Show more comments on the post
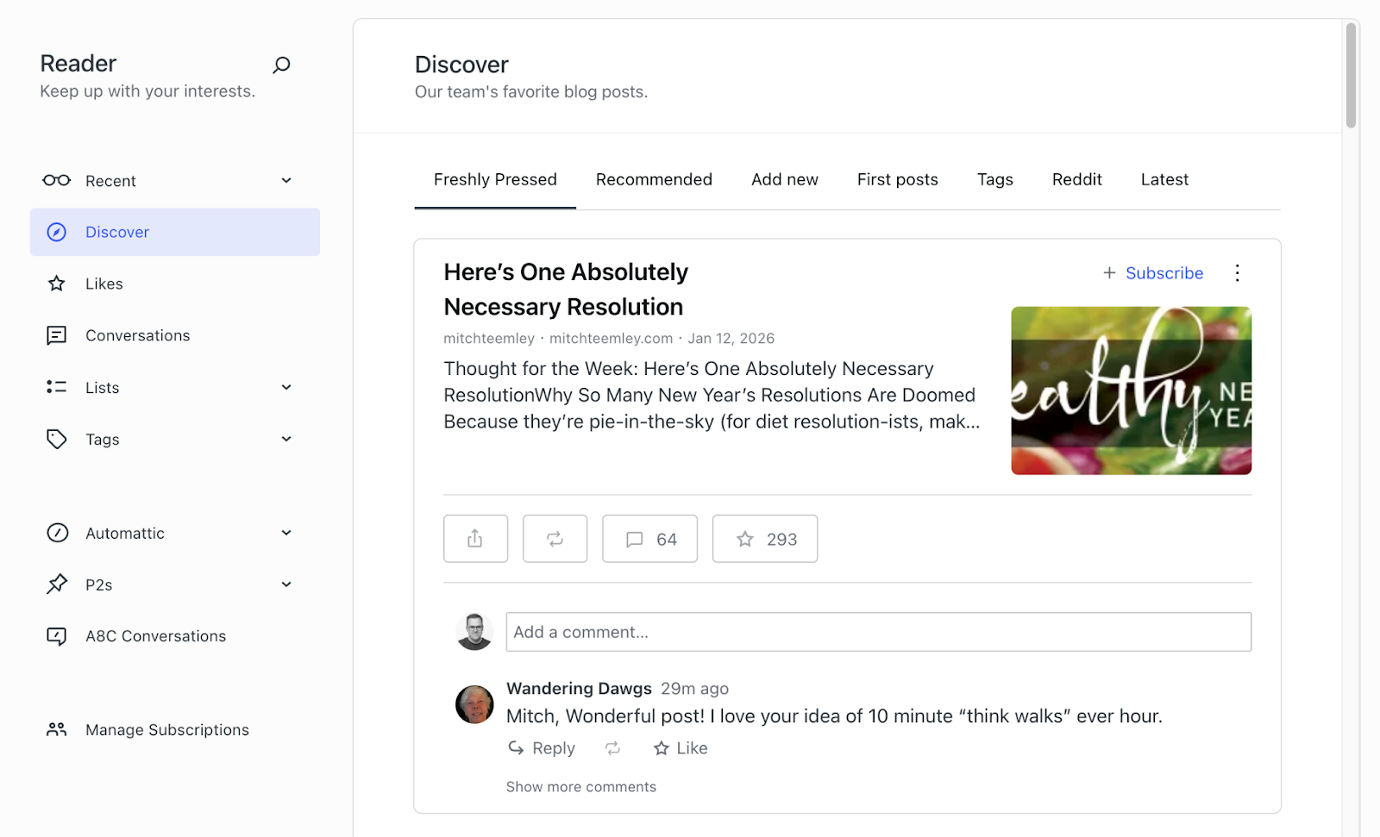1380x837 pixels. [580, 786]
